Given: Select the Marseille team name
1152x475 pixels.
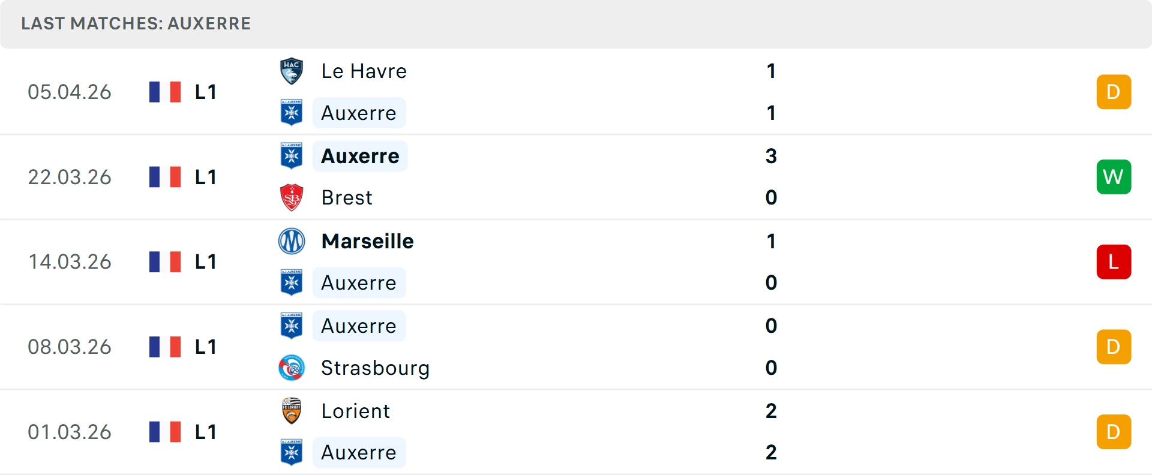Looking at the screenshot, I should pyautogui.click(x=367, y=241).
